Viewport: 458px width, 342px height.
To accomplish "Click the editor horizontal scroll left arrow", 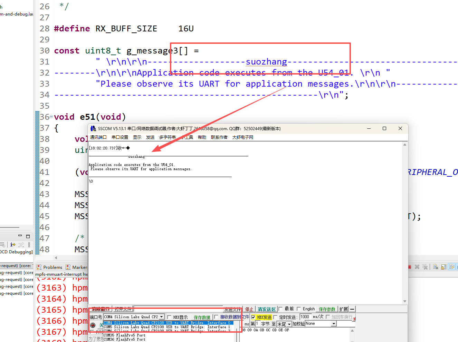I will click(56, 257).
